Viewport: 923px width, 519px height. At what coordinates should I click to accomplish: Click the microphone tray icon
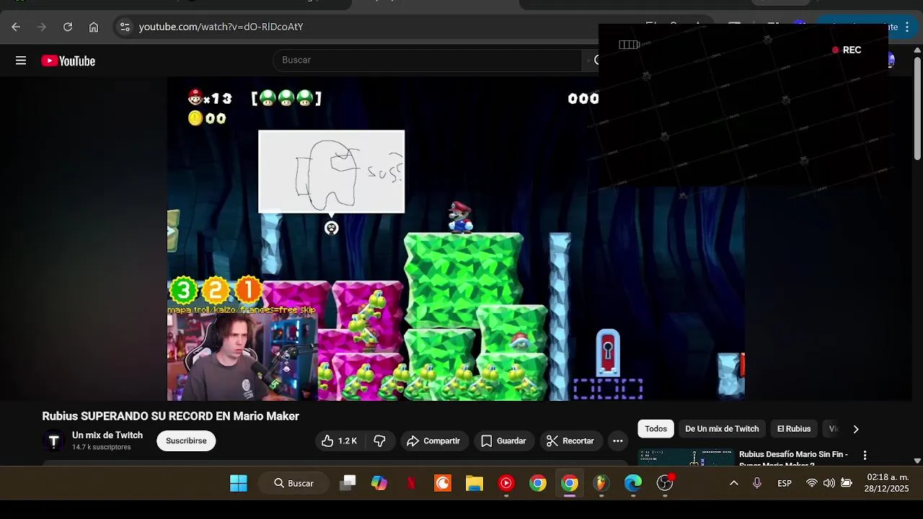[757, 484]
